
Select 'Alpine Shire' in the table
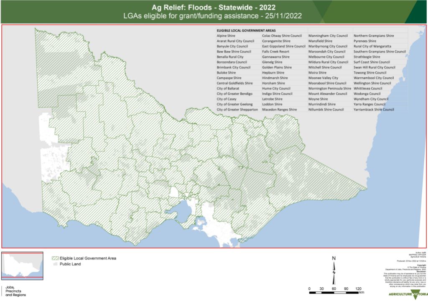pos(226,36)
